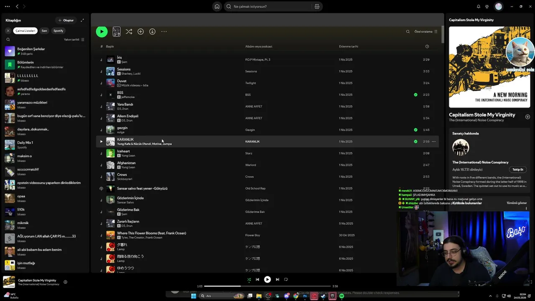Open the three-dot app menu at top left
This screenshot has width=535, height=301.
7,6
